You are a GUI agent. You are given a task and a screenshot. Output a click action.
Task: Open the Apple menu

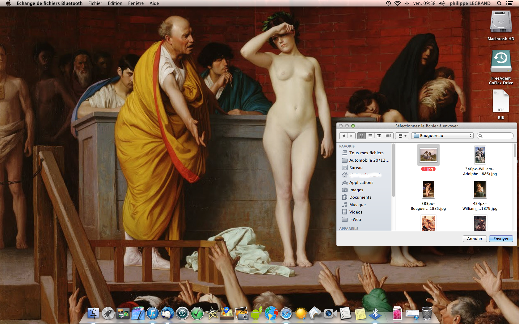point(8,3)
